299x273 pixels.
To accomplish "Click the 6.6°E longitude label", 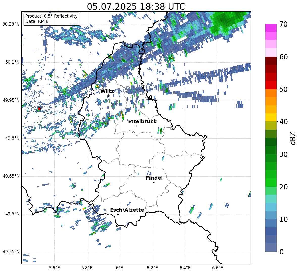I will (x=218, y=268).
